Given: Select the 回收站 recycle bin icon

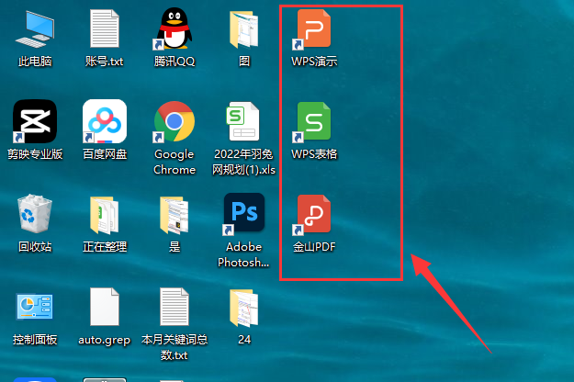Looking at the screenshot, I should [34, 214].
